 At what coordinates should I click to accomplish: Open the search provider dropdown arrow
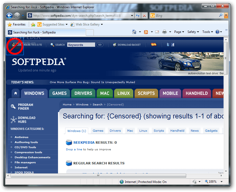226,15
